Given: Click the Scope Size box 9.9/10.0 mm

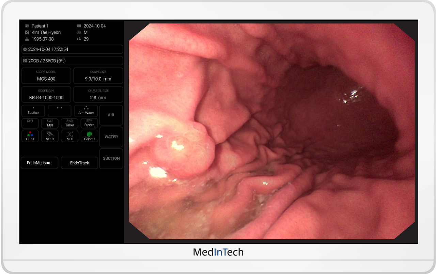Looking at the screenshot, I should click(x=98, y=76).
